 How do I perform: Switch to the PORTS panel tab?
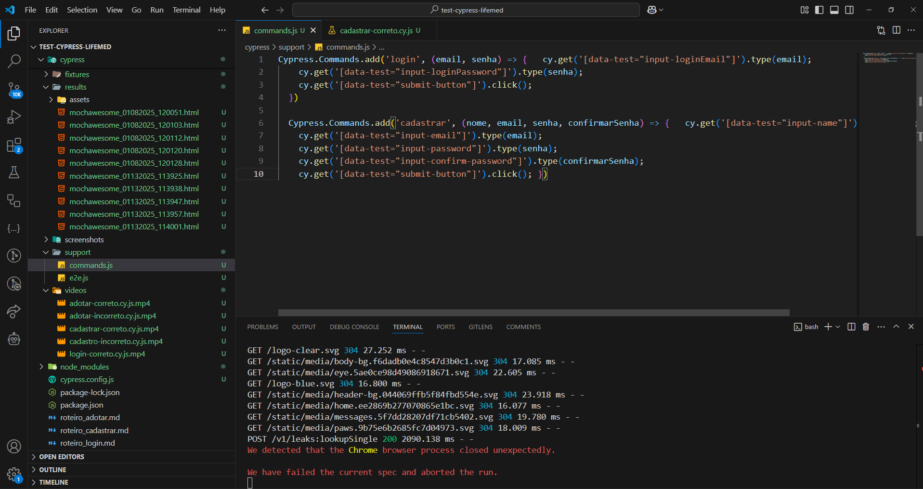(x=445, y=327)
